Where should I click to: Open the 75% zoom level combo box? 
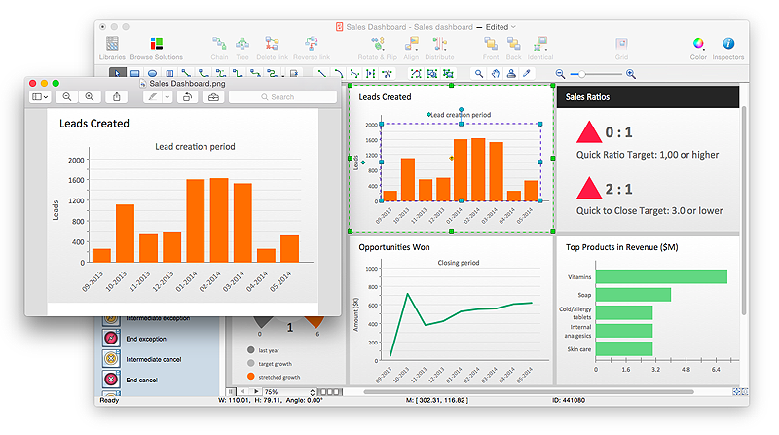[x=289, y=392]
